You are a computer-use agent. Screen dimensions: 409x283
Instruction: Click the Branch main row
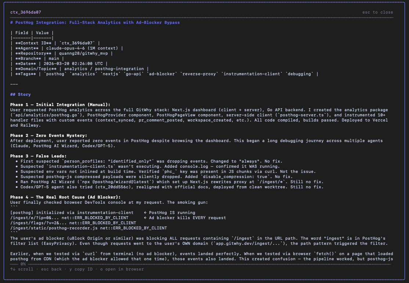click(x=37, y=58)
